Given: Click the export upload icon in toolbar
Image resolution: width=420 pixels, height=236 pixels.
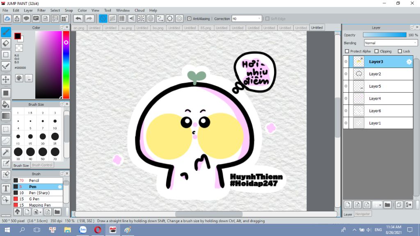Looking at the screenshot, I should pos(17,18).
